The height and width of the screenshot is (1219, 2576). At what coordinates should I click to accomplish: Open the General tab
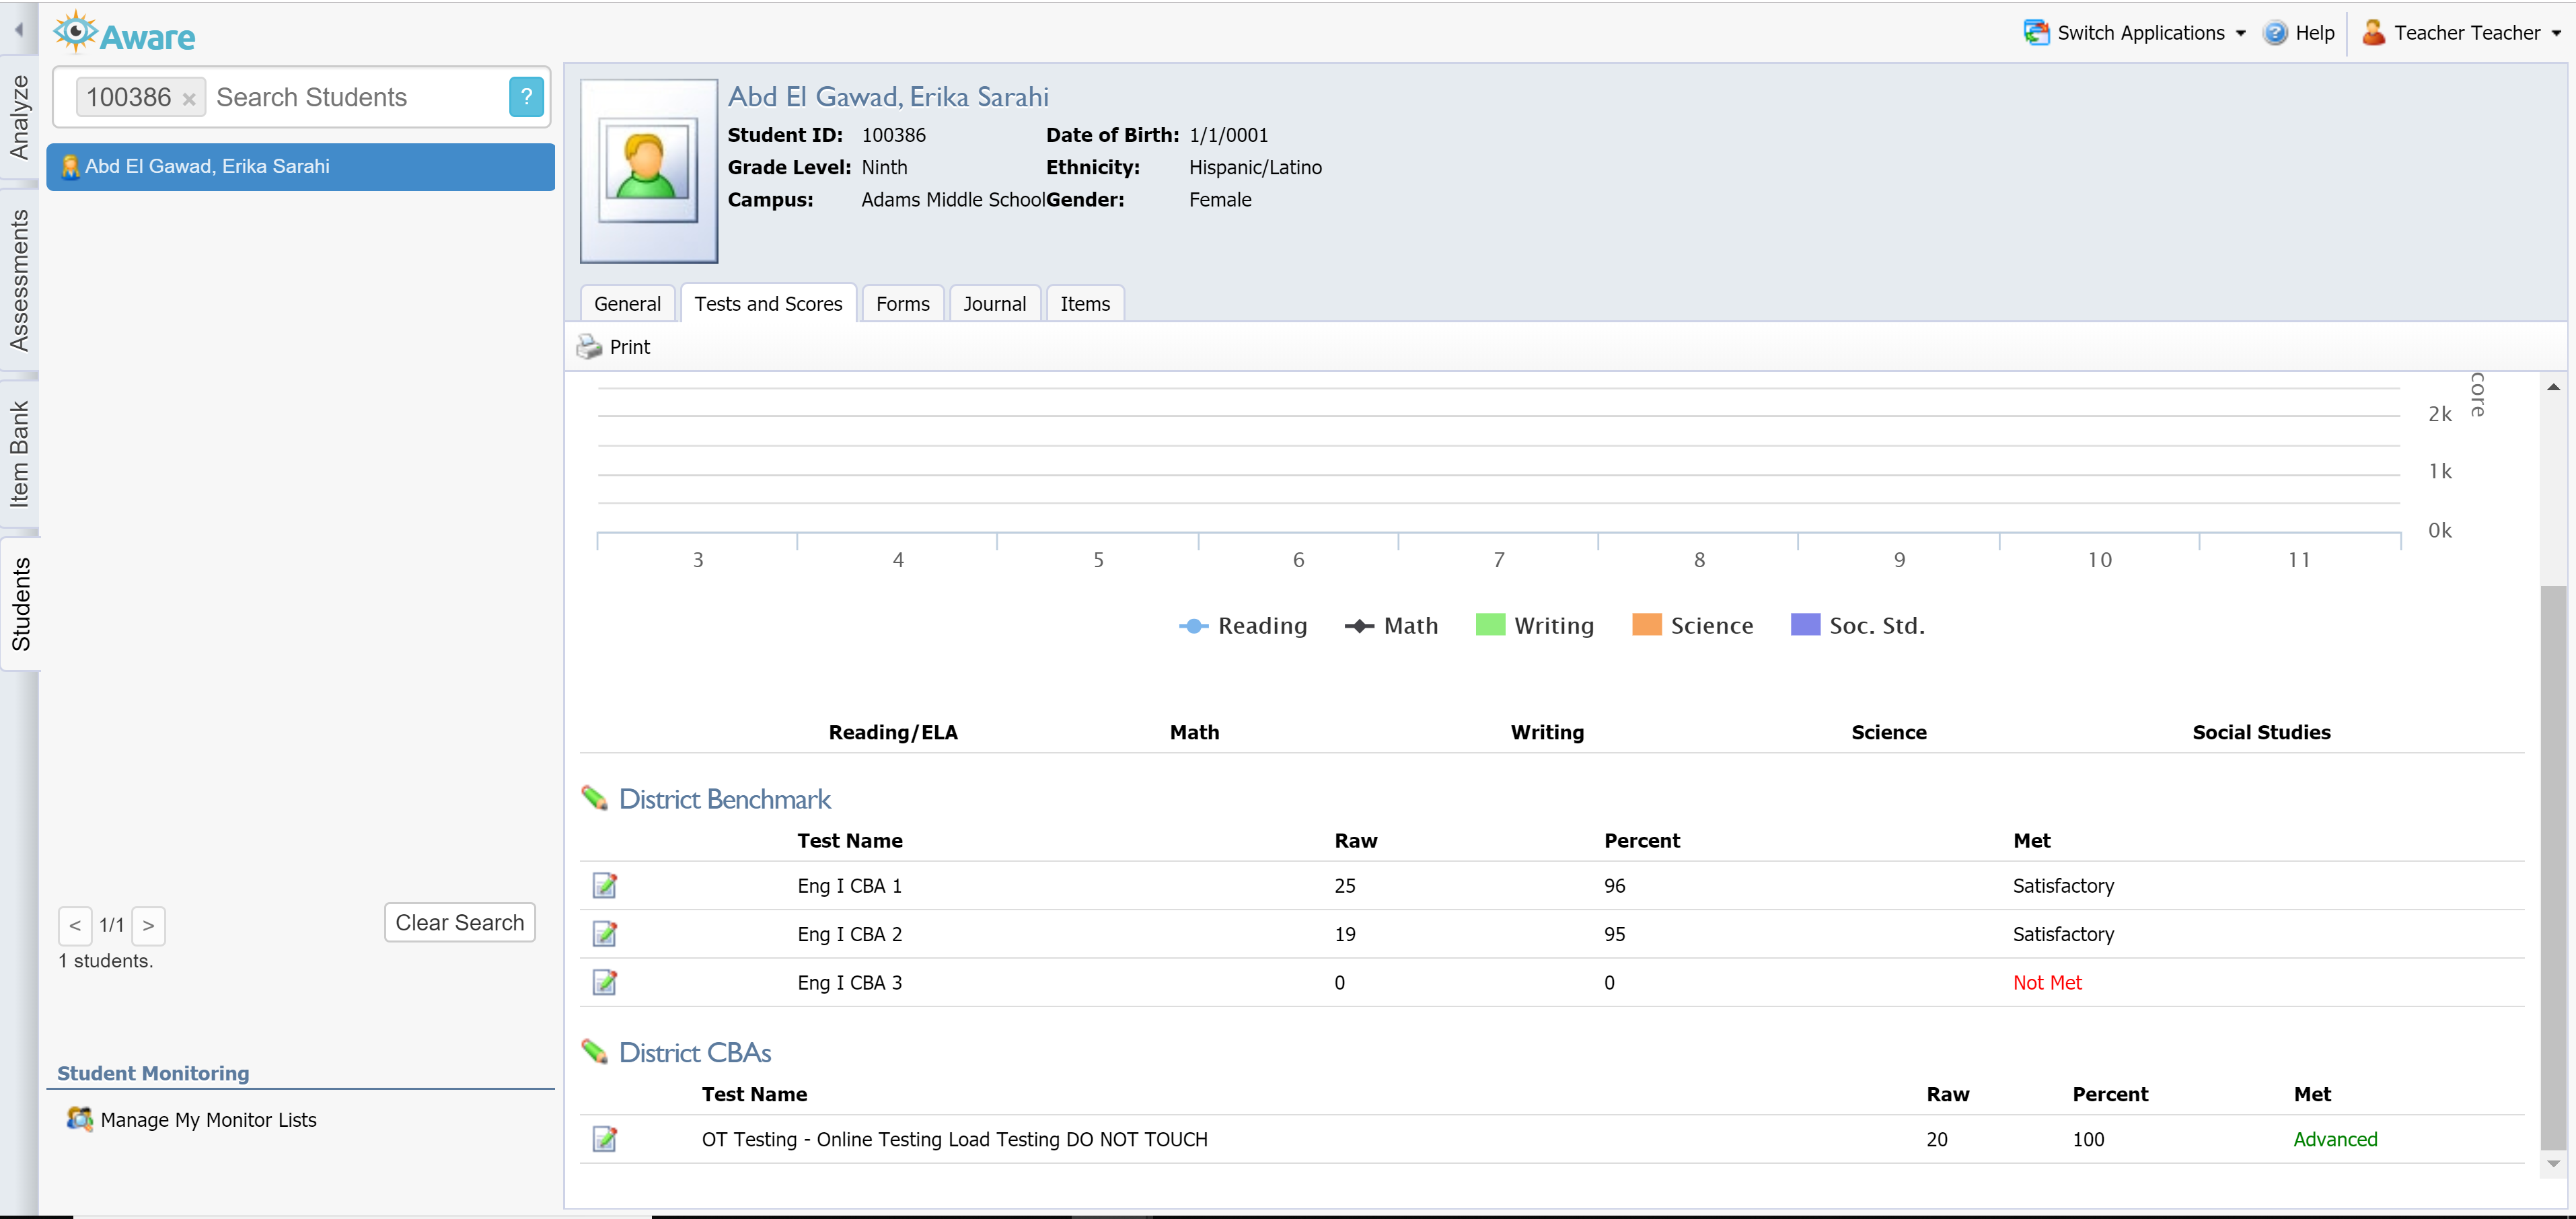[x=627, y=304]
